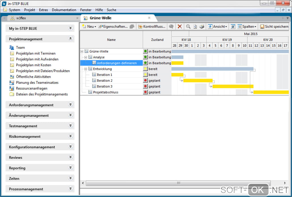The width and height of the screenshot is (292, 197).
Task: Click the horizontal scrollbar thumb
Action: pos(178,183)
